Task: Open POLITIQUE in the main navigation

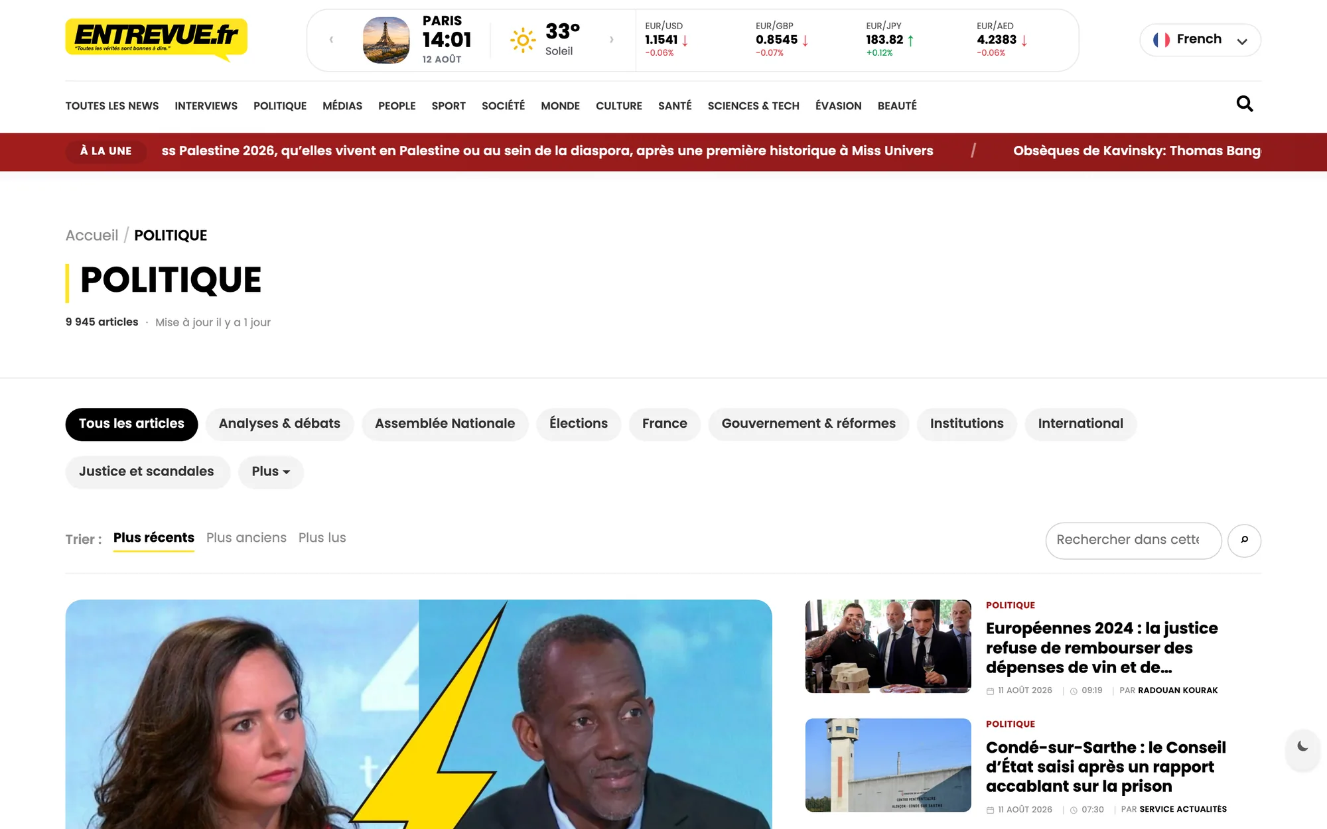Action: [x=280, y=106]
